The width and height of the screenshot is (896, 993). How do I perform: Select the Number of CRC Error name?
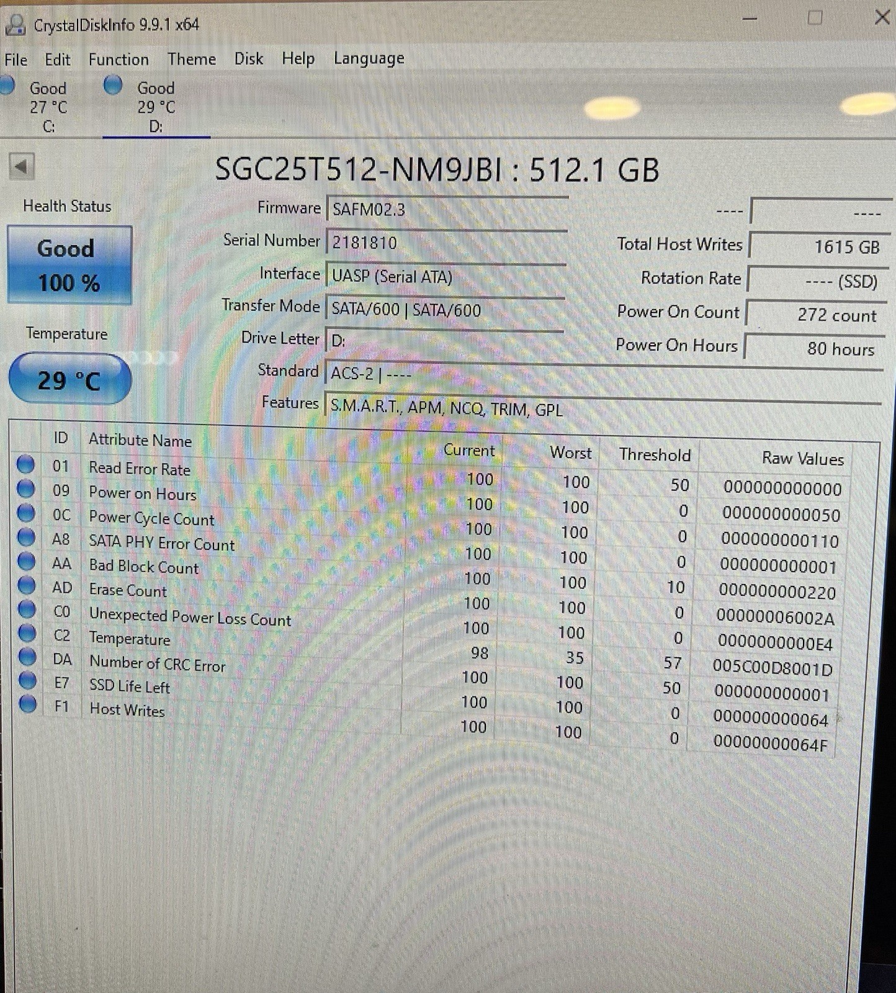coord(158,663)
